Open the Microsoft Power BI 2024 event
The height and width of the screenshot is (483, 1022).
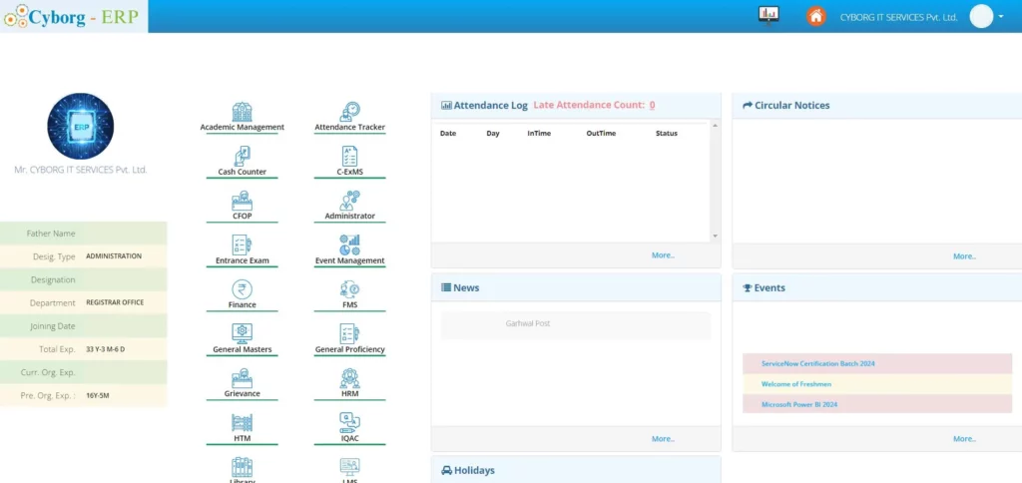click(799, 404)
